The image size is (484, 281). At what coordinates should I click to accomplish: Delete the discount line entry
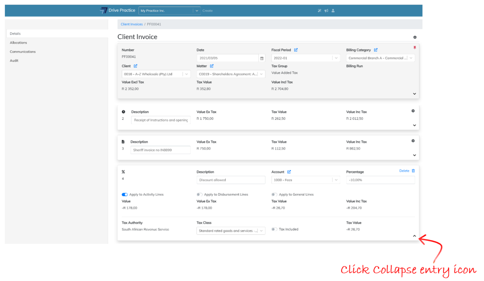(x=407, y=171)
